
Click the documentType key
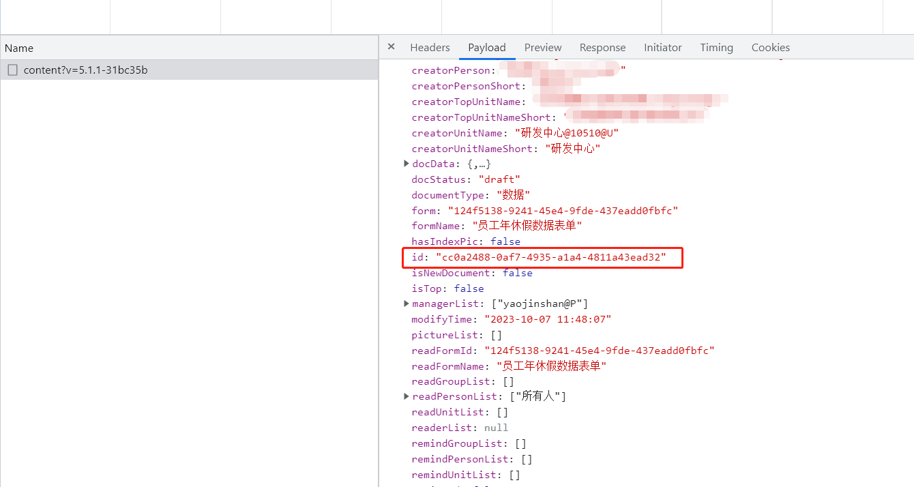pos(449,195)
